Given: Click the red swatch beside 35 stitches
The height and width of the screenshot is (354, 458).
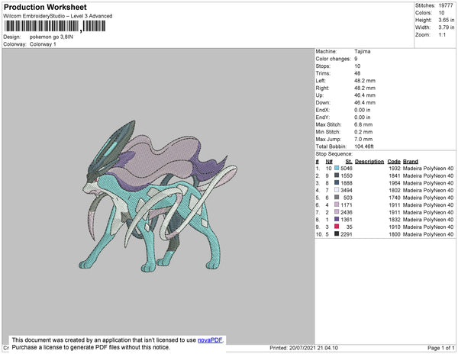Looking at the screenshot, I should click(337, 227).
